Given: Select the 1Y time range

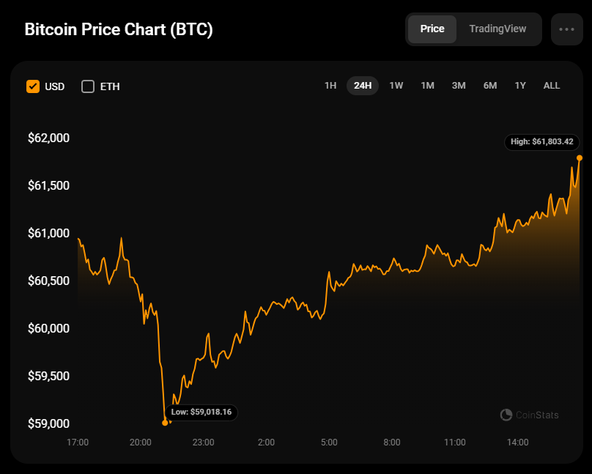Looking at the screenshot, I should [520, 86].
